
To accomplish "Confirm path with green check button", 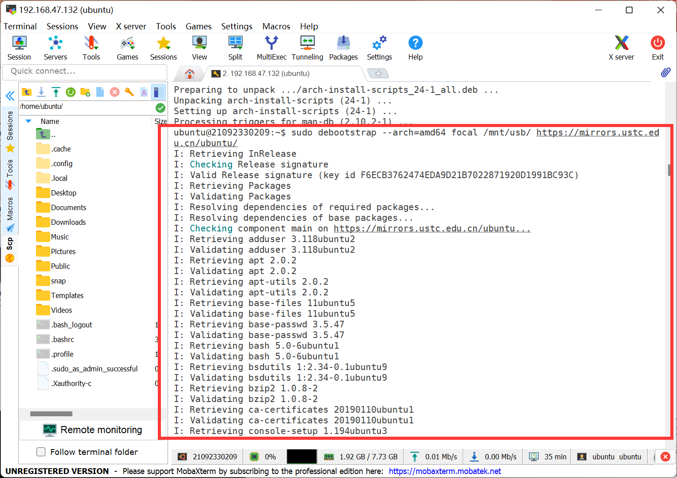I will [x=160, y=108].
